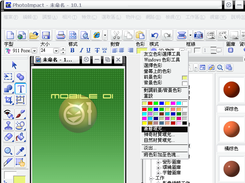Choose 神奇材質填充... menu entry
The image size is (245, 183).
point(165,135)
